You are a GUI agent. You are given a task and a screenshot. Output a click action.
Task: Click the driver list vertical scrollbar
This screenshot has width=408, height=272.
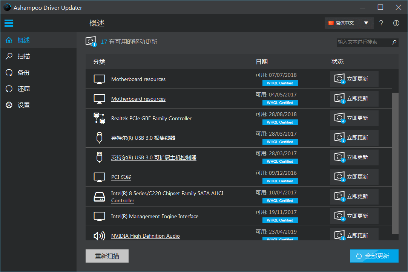click(x=395, y=162)
